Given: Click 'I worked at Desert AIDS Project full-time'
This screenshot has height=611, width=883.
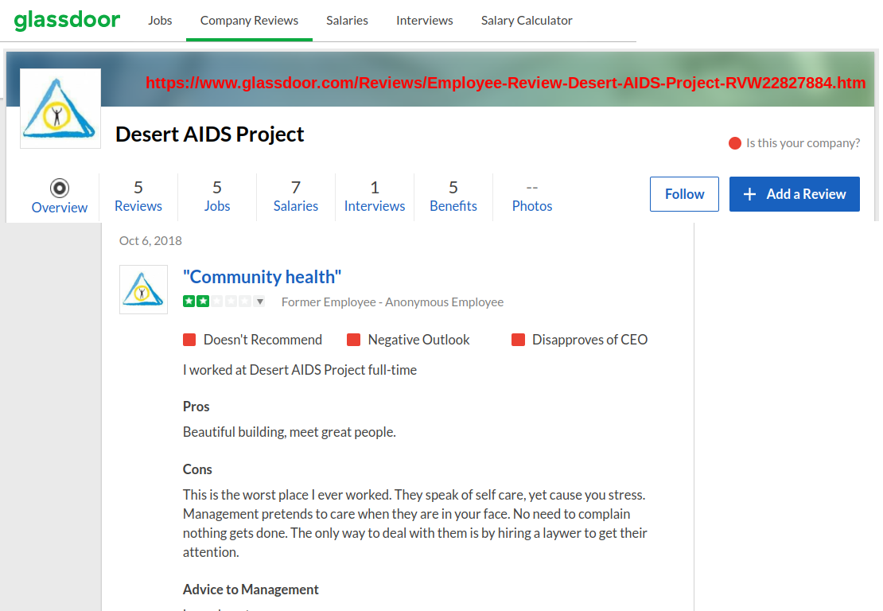Looking at the screenshot, I should 300,370.
